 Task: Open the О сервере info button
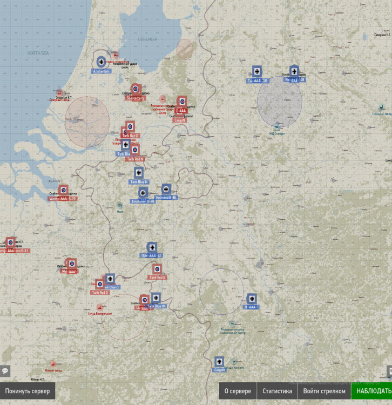[x=238, y=391]
